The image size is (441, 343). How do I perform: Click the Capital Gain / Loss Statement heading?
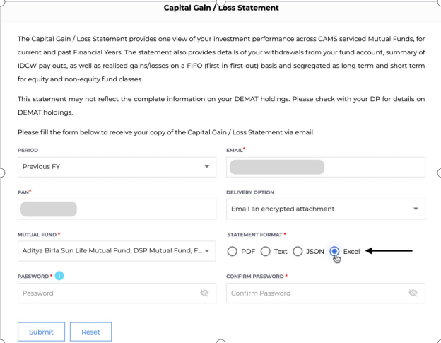tap(221, 8)
